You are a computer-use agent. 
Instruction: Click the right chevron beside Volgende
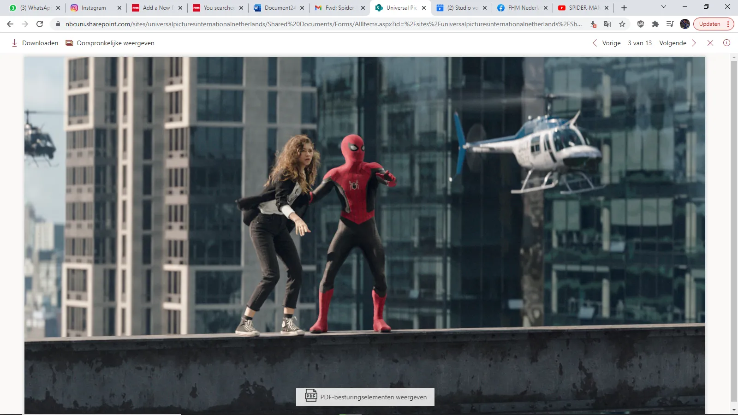pos(694,43)
